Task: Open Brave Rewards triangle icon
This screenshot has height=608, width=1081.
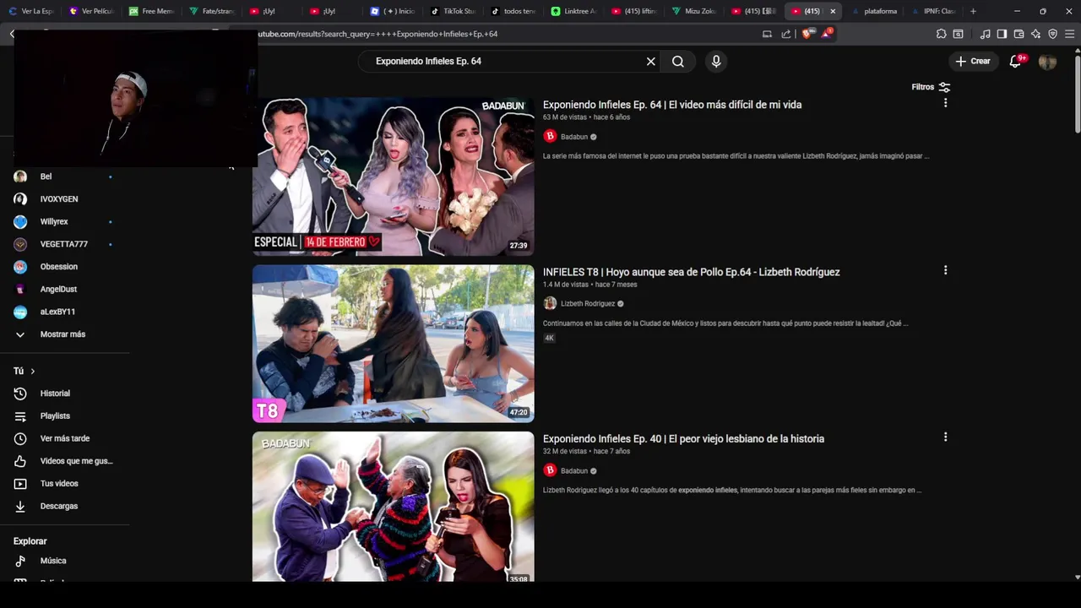Action: (x=826, y=34)
